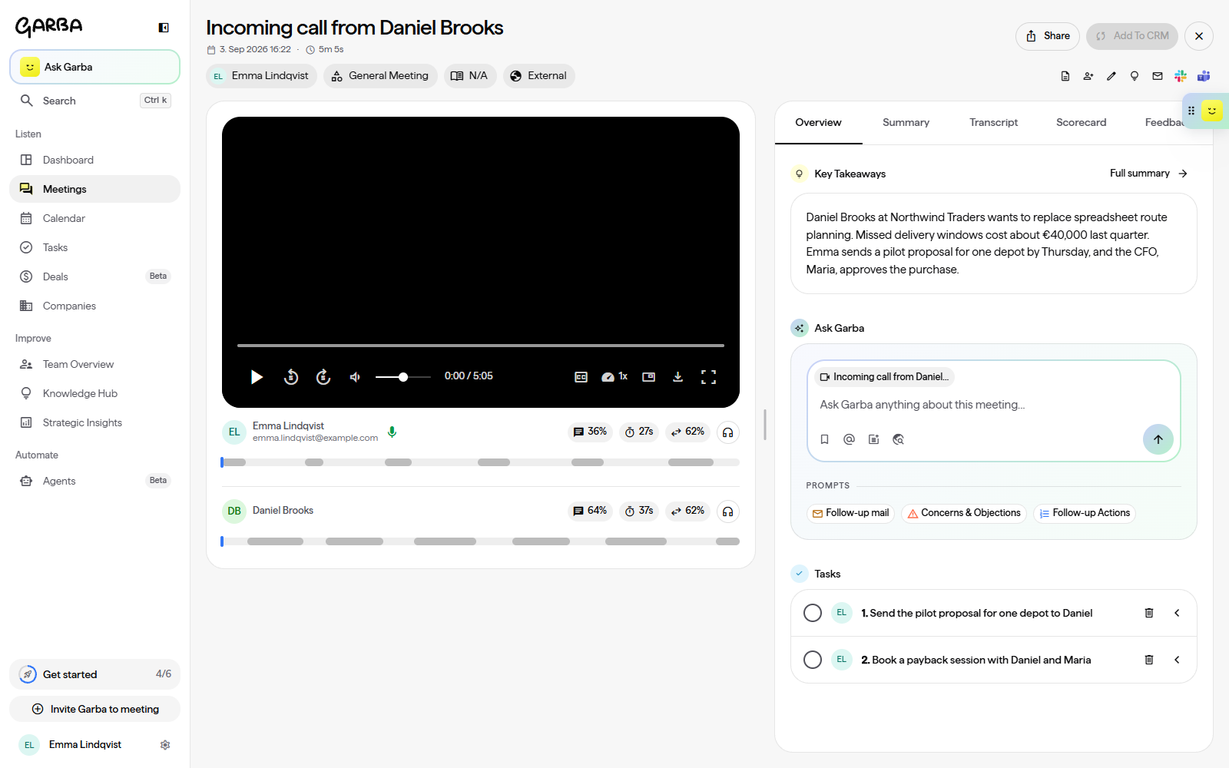Switch to the Transcript tab

coord(993,123)
